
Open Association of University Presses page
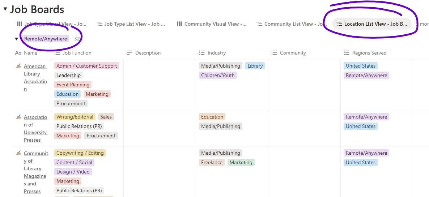[x=35, y=129]
